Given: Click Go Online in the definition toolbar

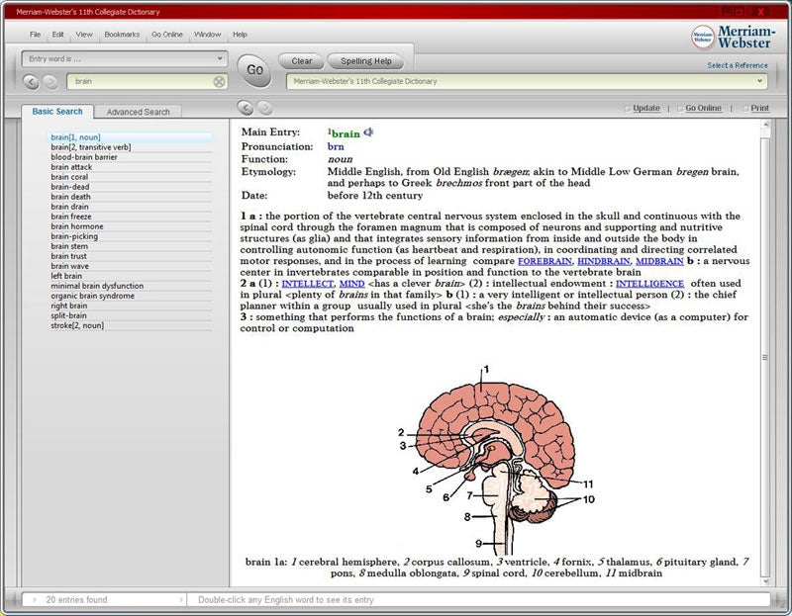Looking at the screenshot, I should coord(703,108).
